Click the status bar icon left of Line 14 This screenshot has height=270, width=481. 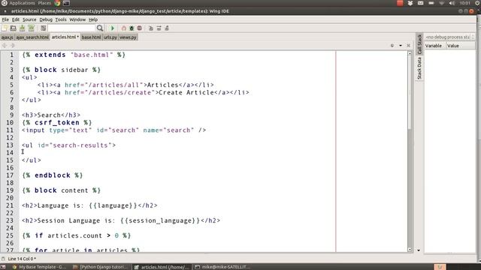tap(3, 259)
